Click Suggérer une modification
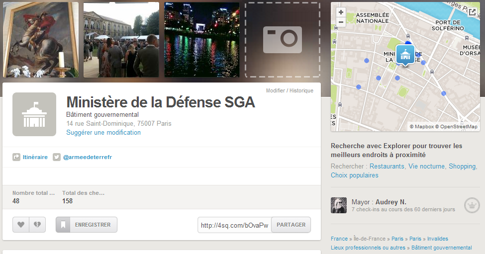This screenshot has width=485, height=254. point(103,133)
